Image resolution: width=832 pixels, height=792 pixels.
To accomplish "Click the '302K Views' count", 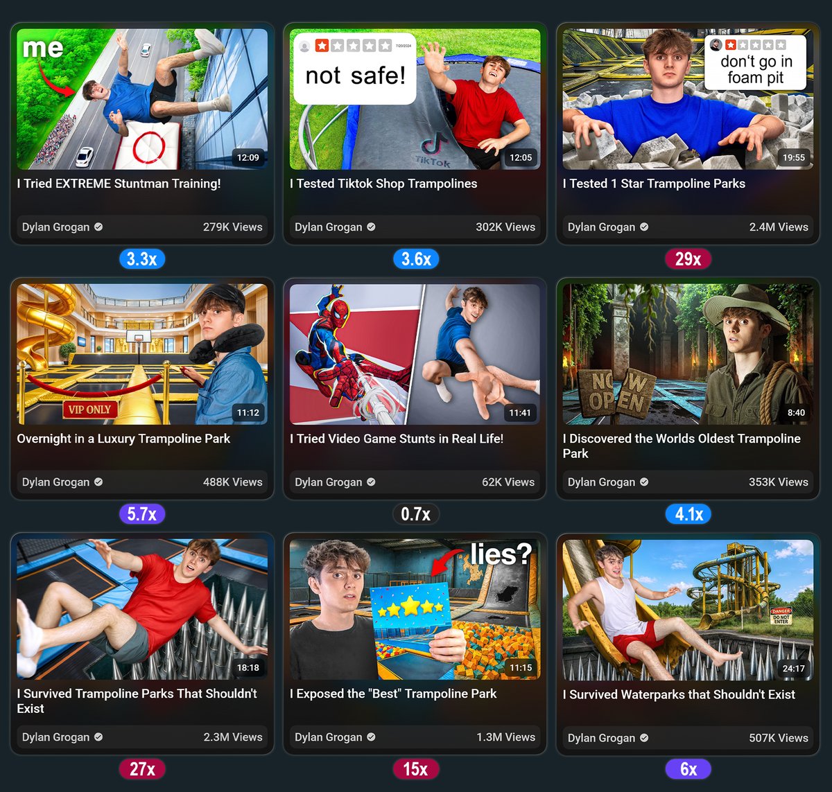I will [x=505, y=227].
